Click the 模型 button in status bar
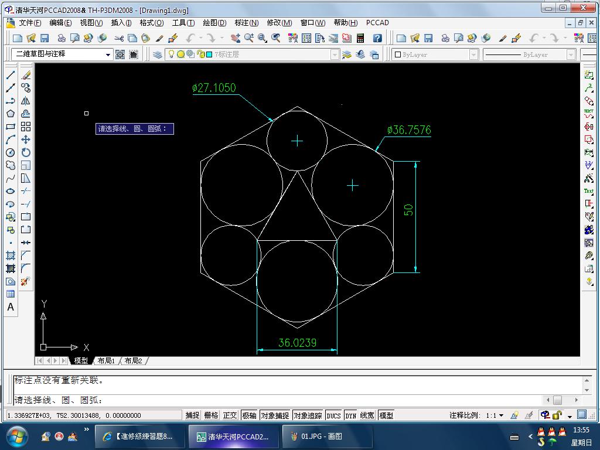 tap(386, 415)
